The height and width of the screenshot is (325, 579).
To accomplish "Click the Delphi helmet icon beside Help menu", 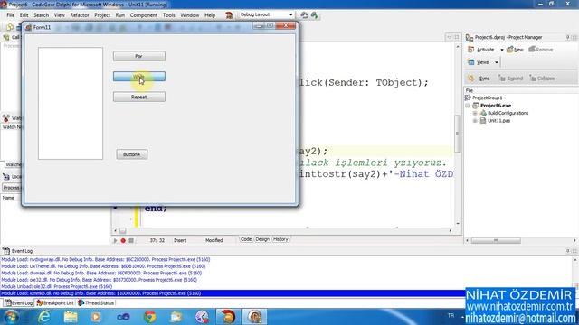I will click(x=229, y=15).
